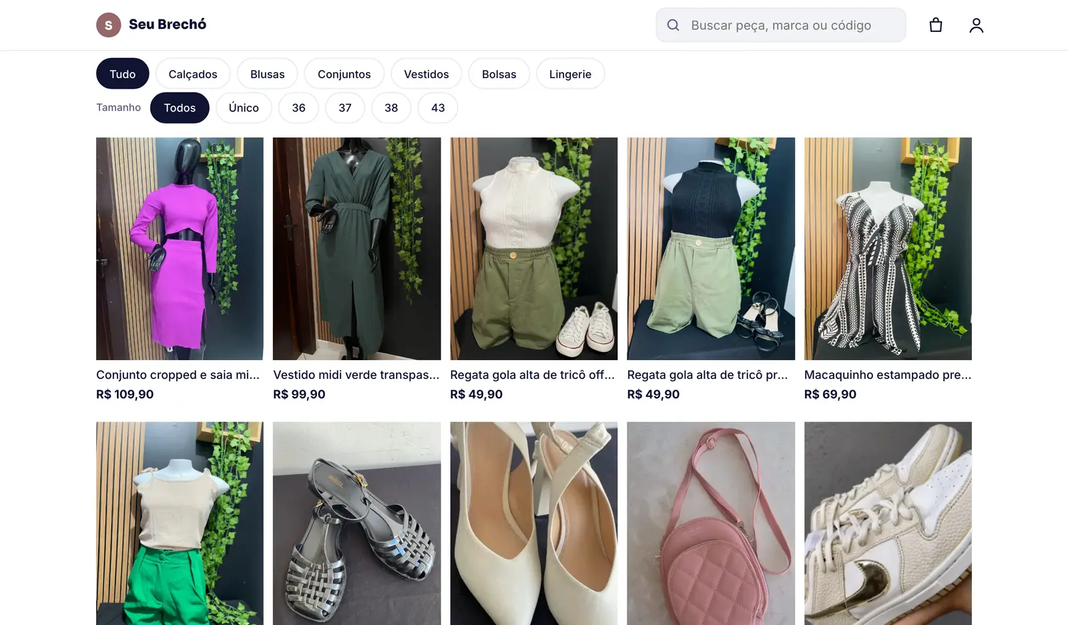Open the green midi dress photo
Image resolution: width=1068 pixels, height=625 pixels.
[356, 249]
